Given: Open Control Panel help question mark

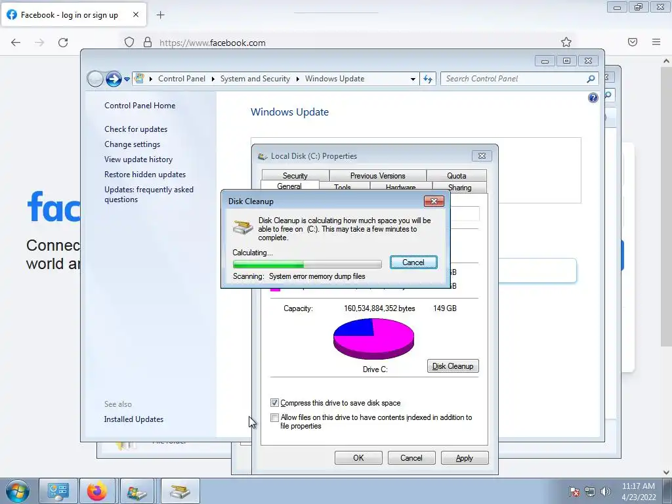Looking at the screenshot, I should [593, 98].
